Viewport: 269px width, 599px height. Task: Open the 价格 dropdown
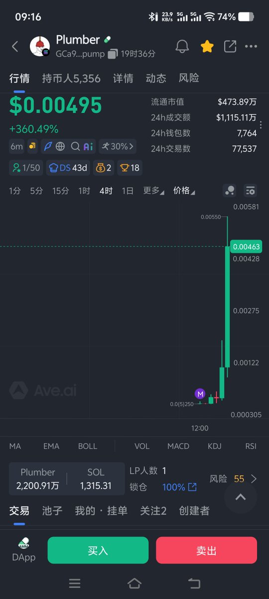[x=184, y=191]
